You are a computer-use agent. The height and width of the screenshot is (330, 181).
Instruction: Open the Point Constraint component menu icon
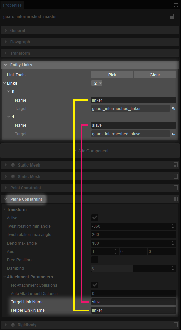tap(176, 188)
